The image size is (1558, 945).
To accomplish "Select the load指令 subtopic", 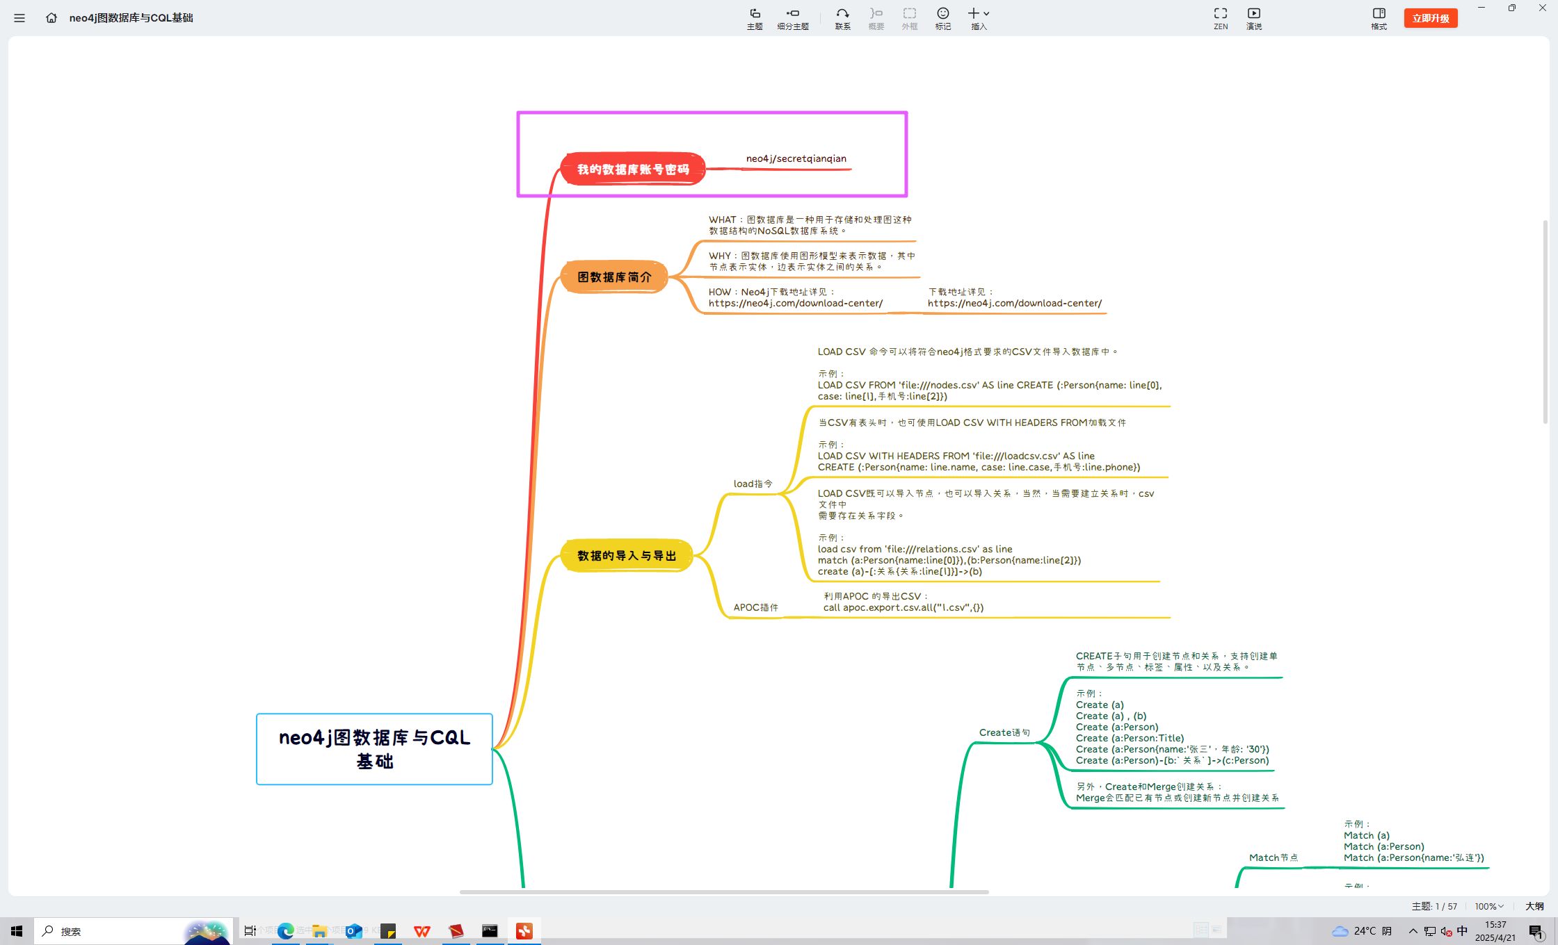I will pyautogui.click(x=753, y=484).
